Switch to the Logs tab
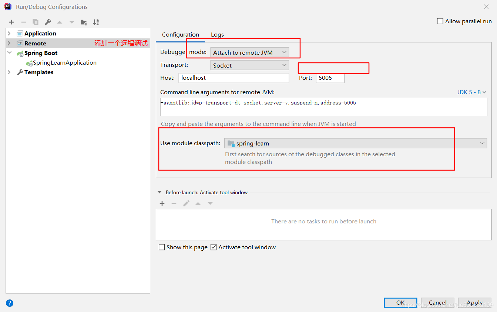 click(217, 35)
